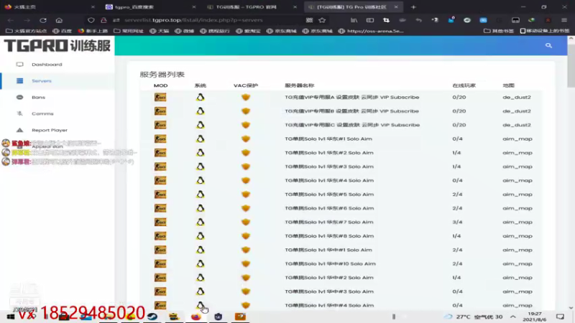
Task: Click de_dust2 map of VIP server A
Action: (516, 98)
